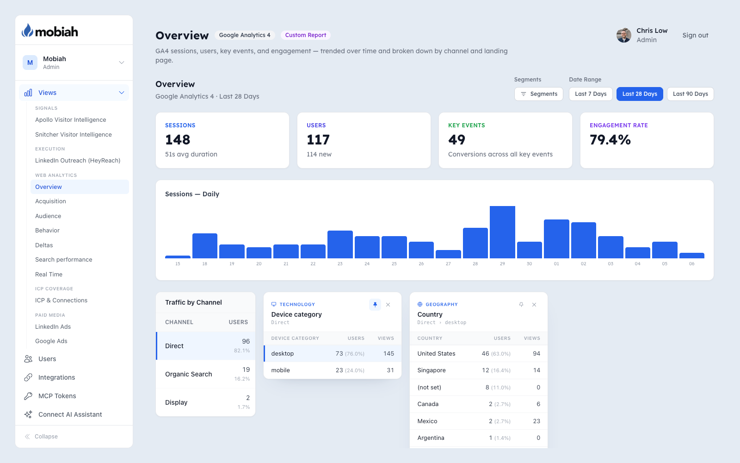Click the Integrations link icon
This screenshot has width=740, height=463.
[28, 377]
